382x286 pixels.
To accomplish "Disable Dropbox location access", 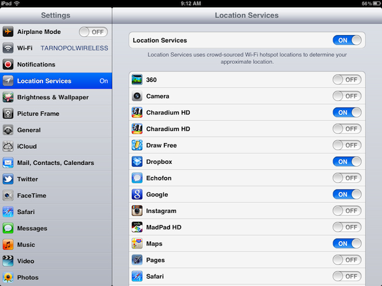I will point(347,162).
